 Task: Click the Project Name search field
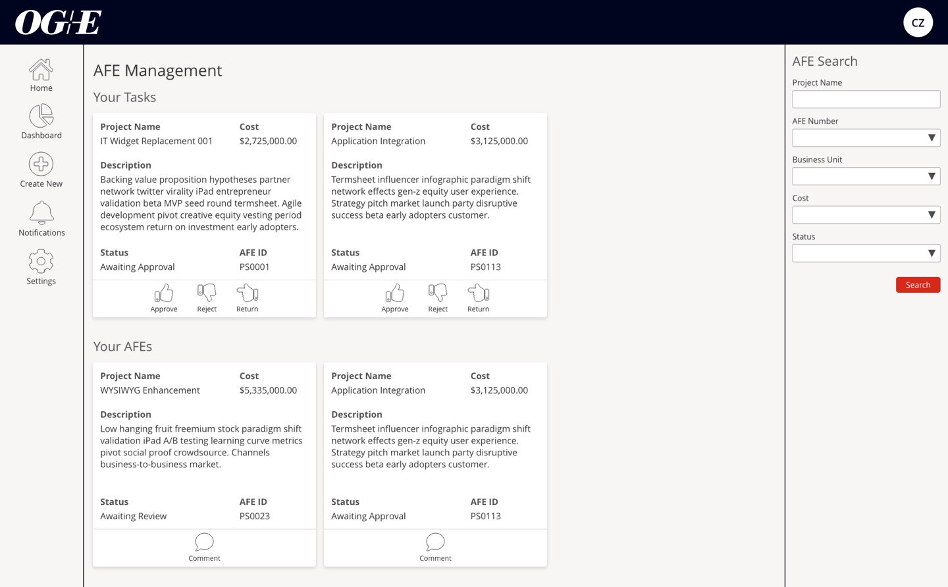(866, 99)
